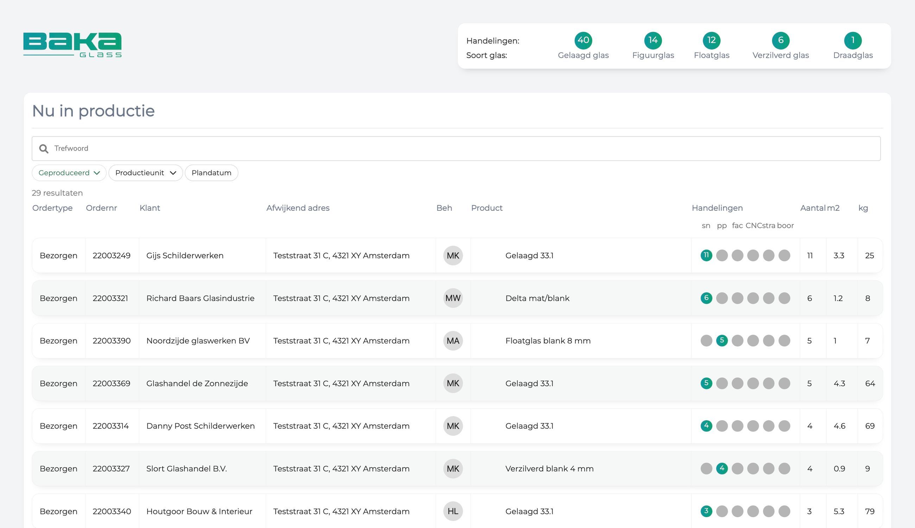Open order 22003314 Danny Post Schilderwerken
Viewport: 915px width, 528px height.
tap(200, 426)
